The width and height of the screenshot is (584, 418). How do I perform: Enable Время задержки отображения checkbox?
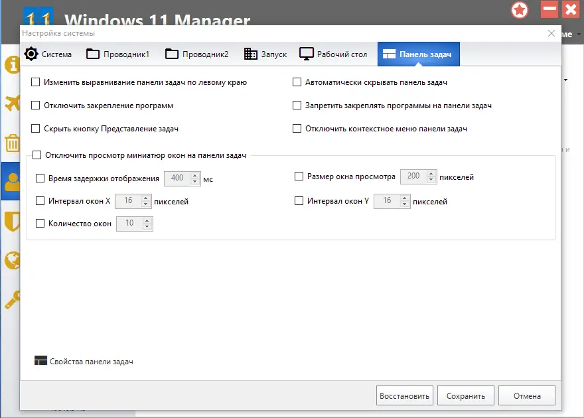tap(40, 178)
